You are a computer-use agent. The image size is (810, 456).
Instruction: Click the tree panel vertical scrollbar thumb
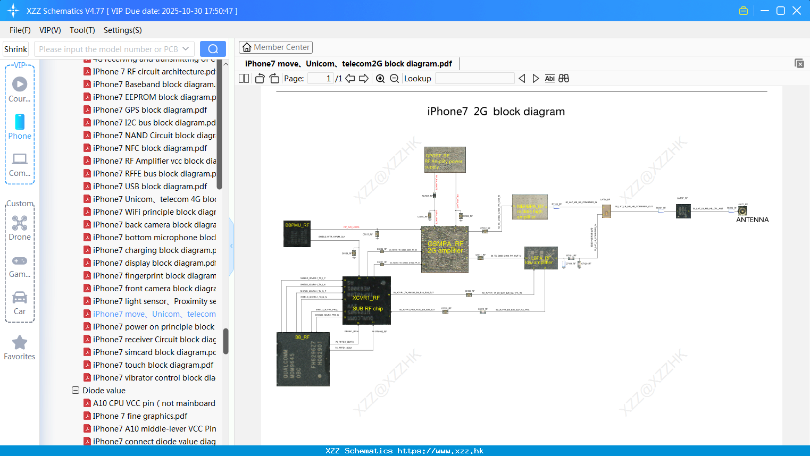click(x=226, y=341)
